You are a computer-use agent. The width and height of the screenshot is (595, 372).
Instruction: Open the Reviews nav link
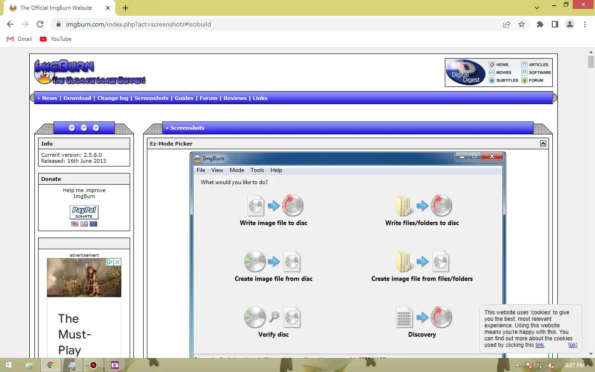[x=235, y=98]
